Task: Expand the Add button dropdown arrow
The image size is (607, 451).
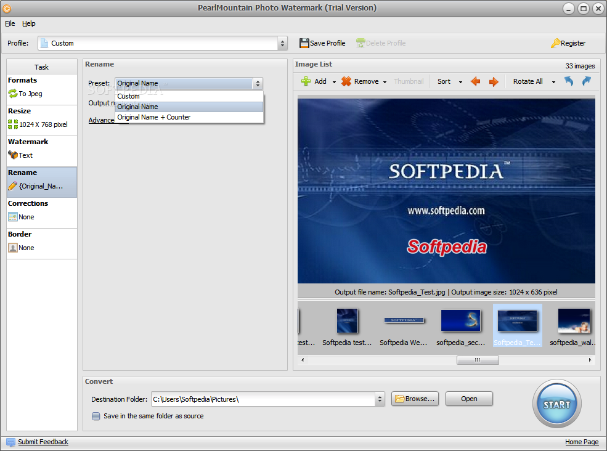Action: tap(334, 82)
